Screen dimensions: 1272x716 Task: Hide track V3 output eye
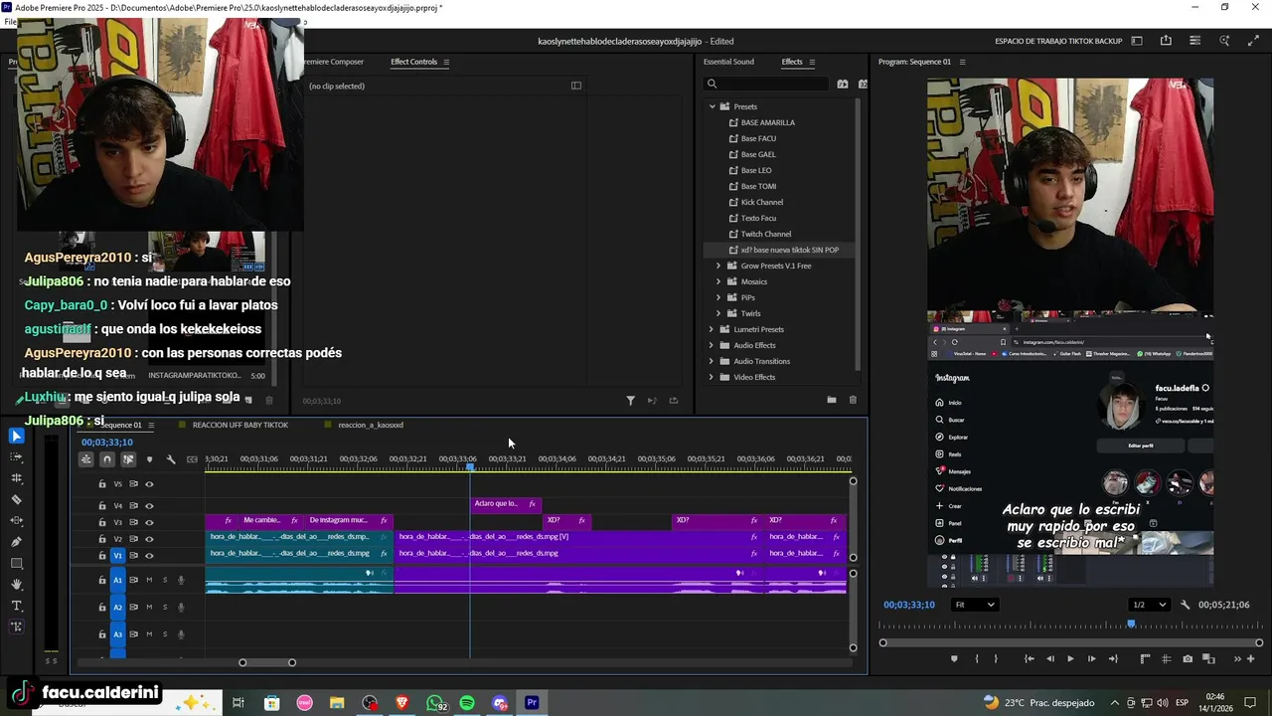point(149,522)
